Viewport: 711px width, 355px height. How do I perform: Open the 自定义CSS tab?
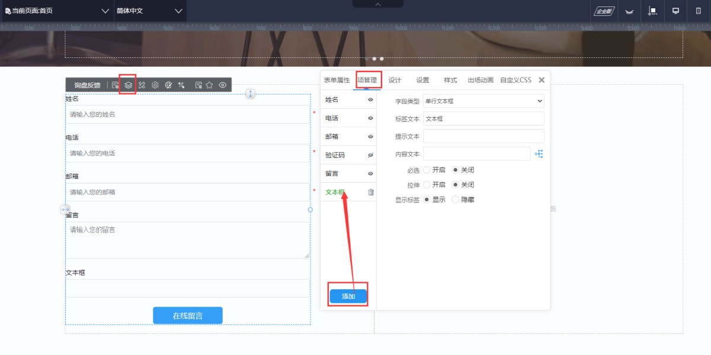pos(515,80)
